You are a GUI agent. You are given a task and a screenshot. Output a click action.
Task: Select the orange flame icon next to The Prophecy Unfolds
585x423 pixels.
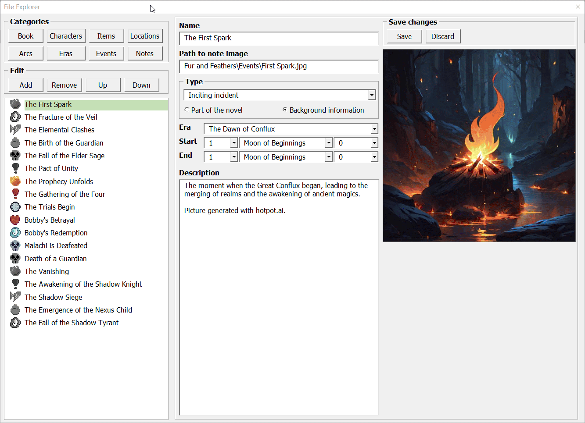pyautogui.click(x=15, y=181)
